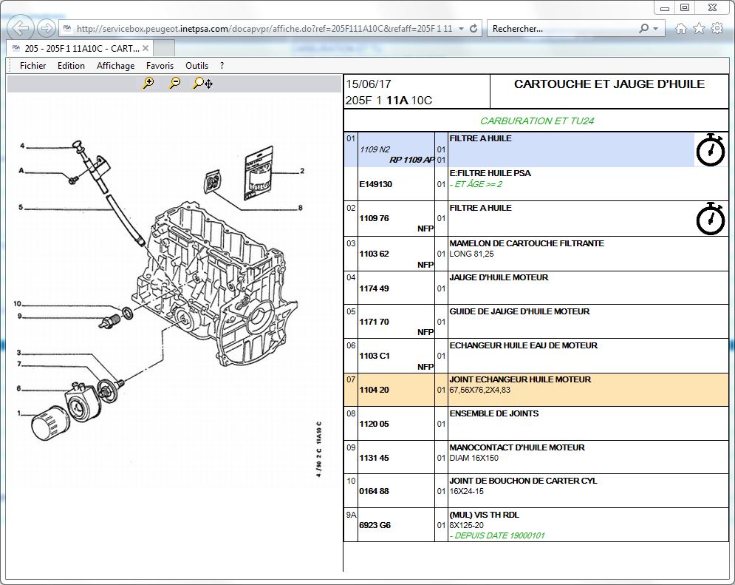The image size is (735, 585).
Task: Go back using the browser back arrow
Action: (x=22, y=29)
